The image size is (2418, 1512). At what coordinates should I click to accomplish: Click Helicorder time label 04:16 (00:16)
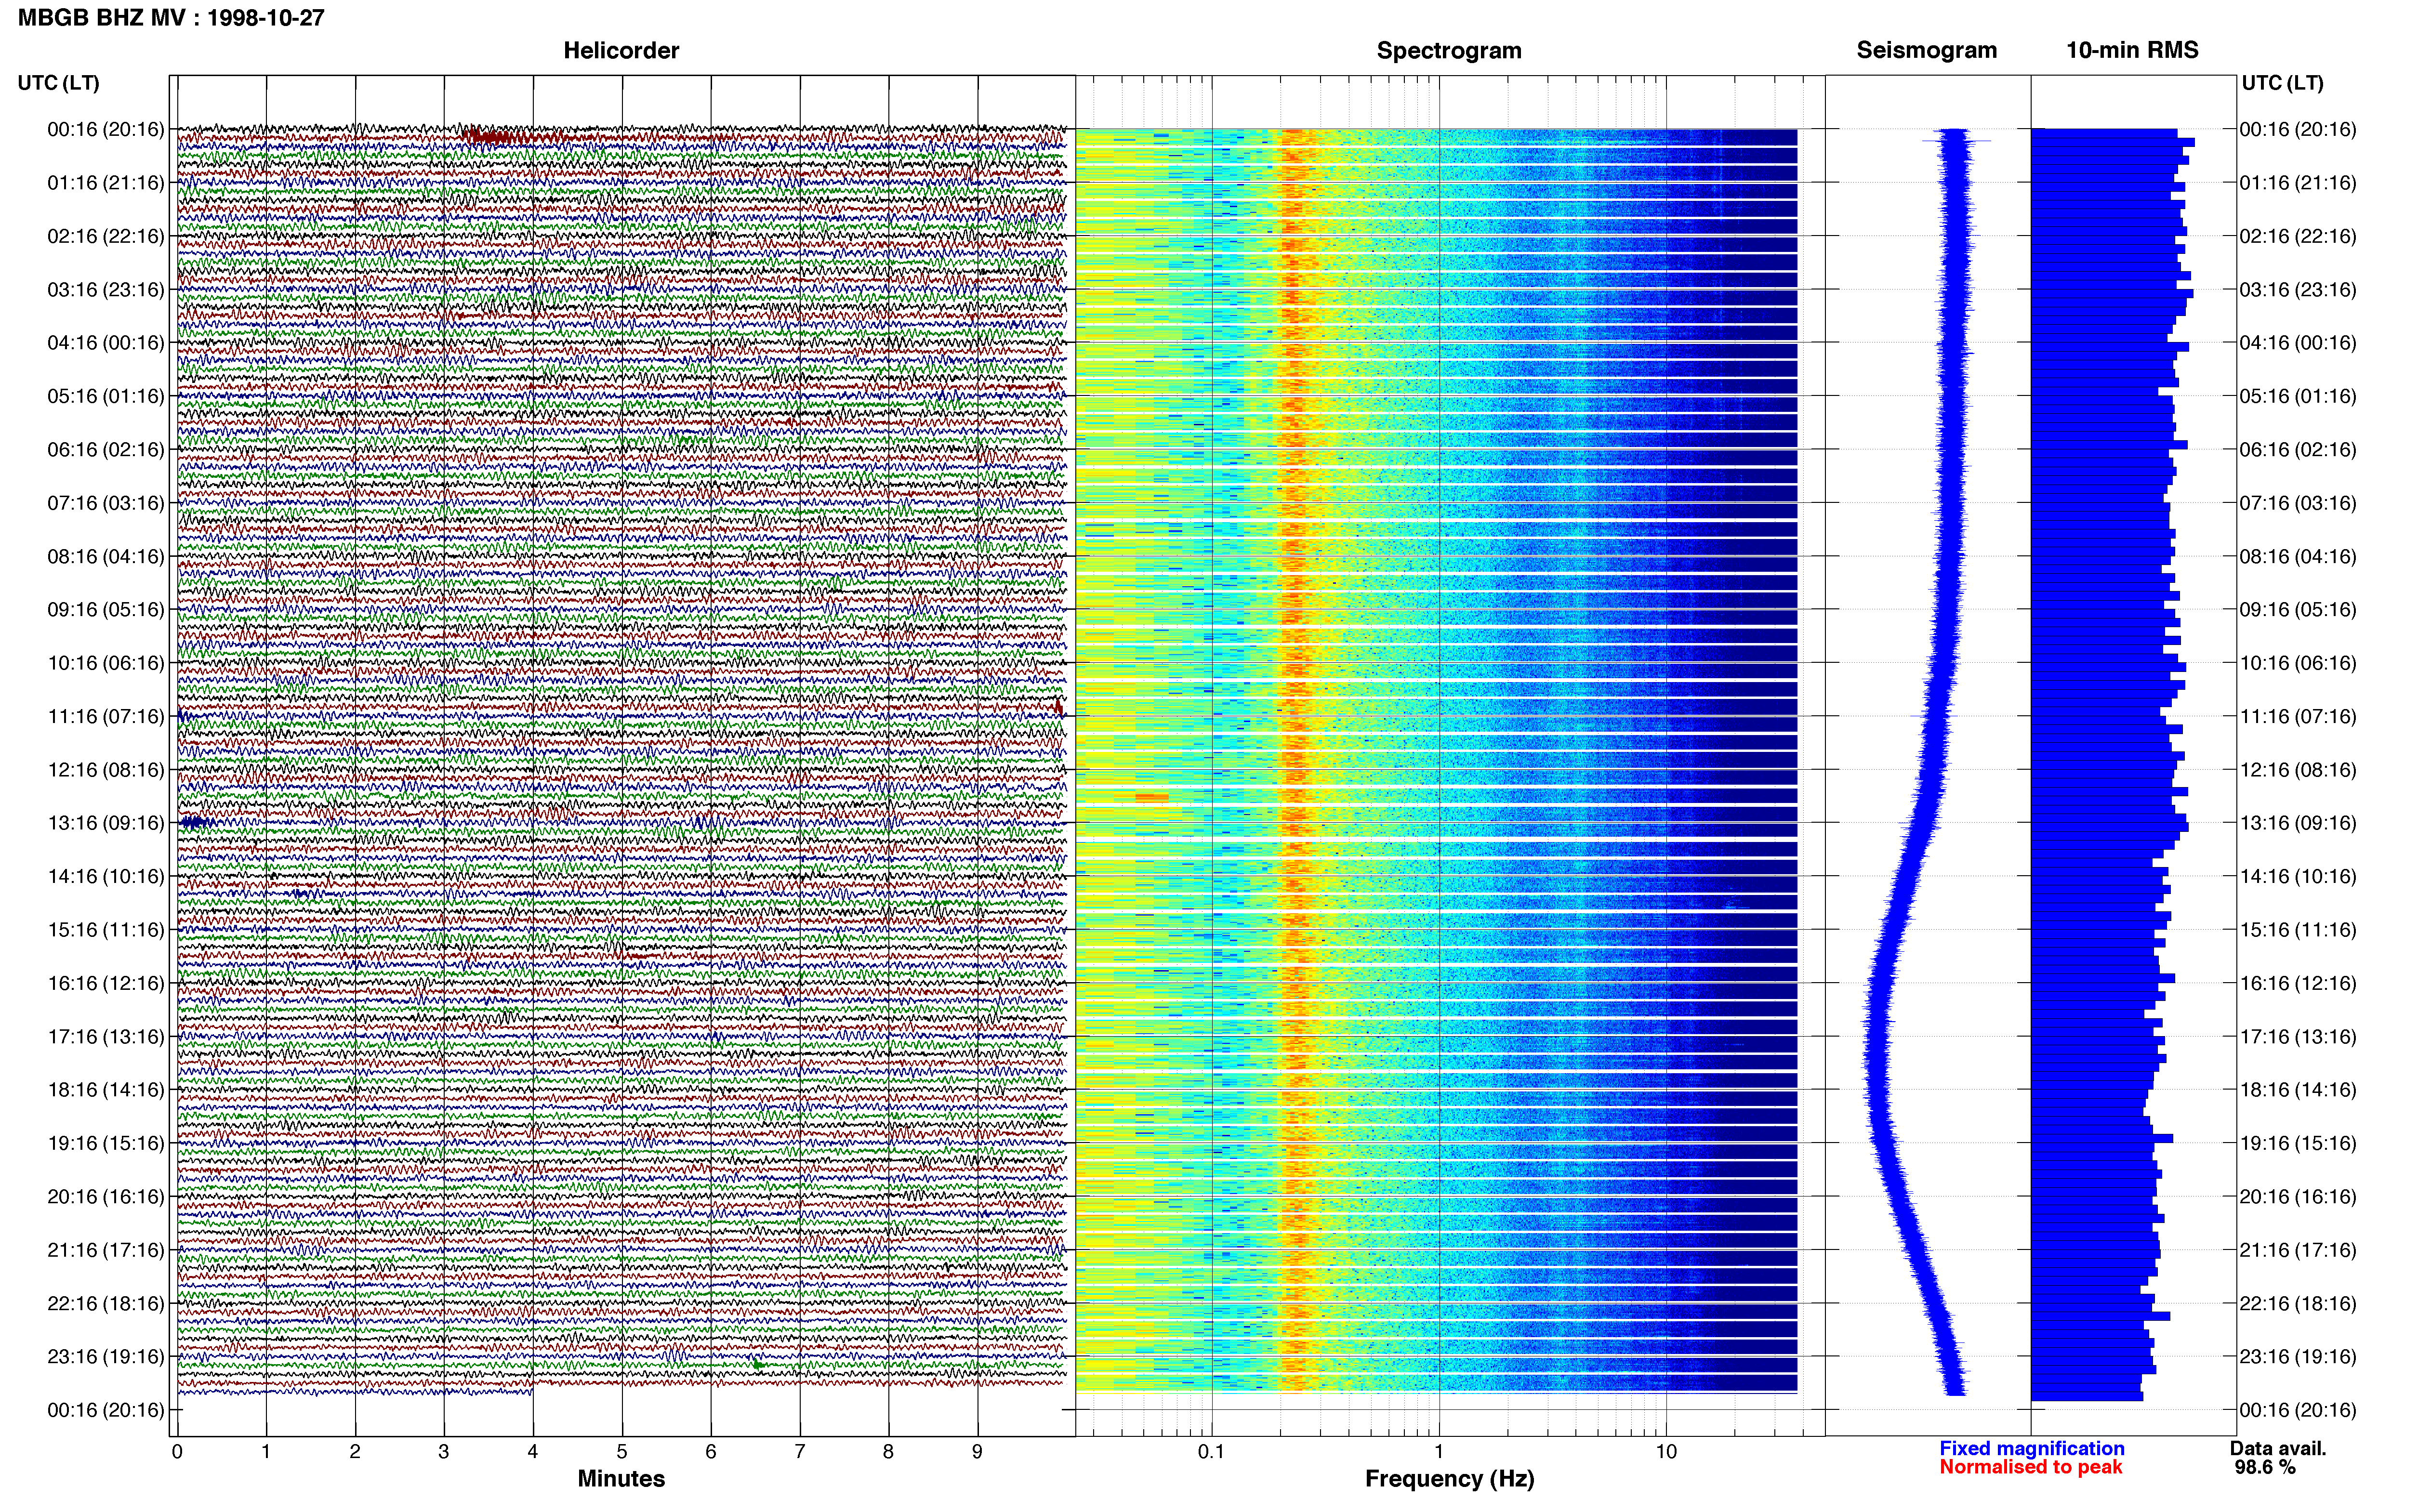tap(106, 343)
